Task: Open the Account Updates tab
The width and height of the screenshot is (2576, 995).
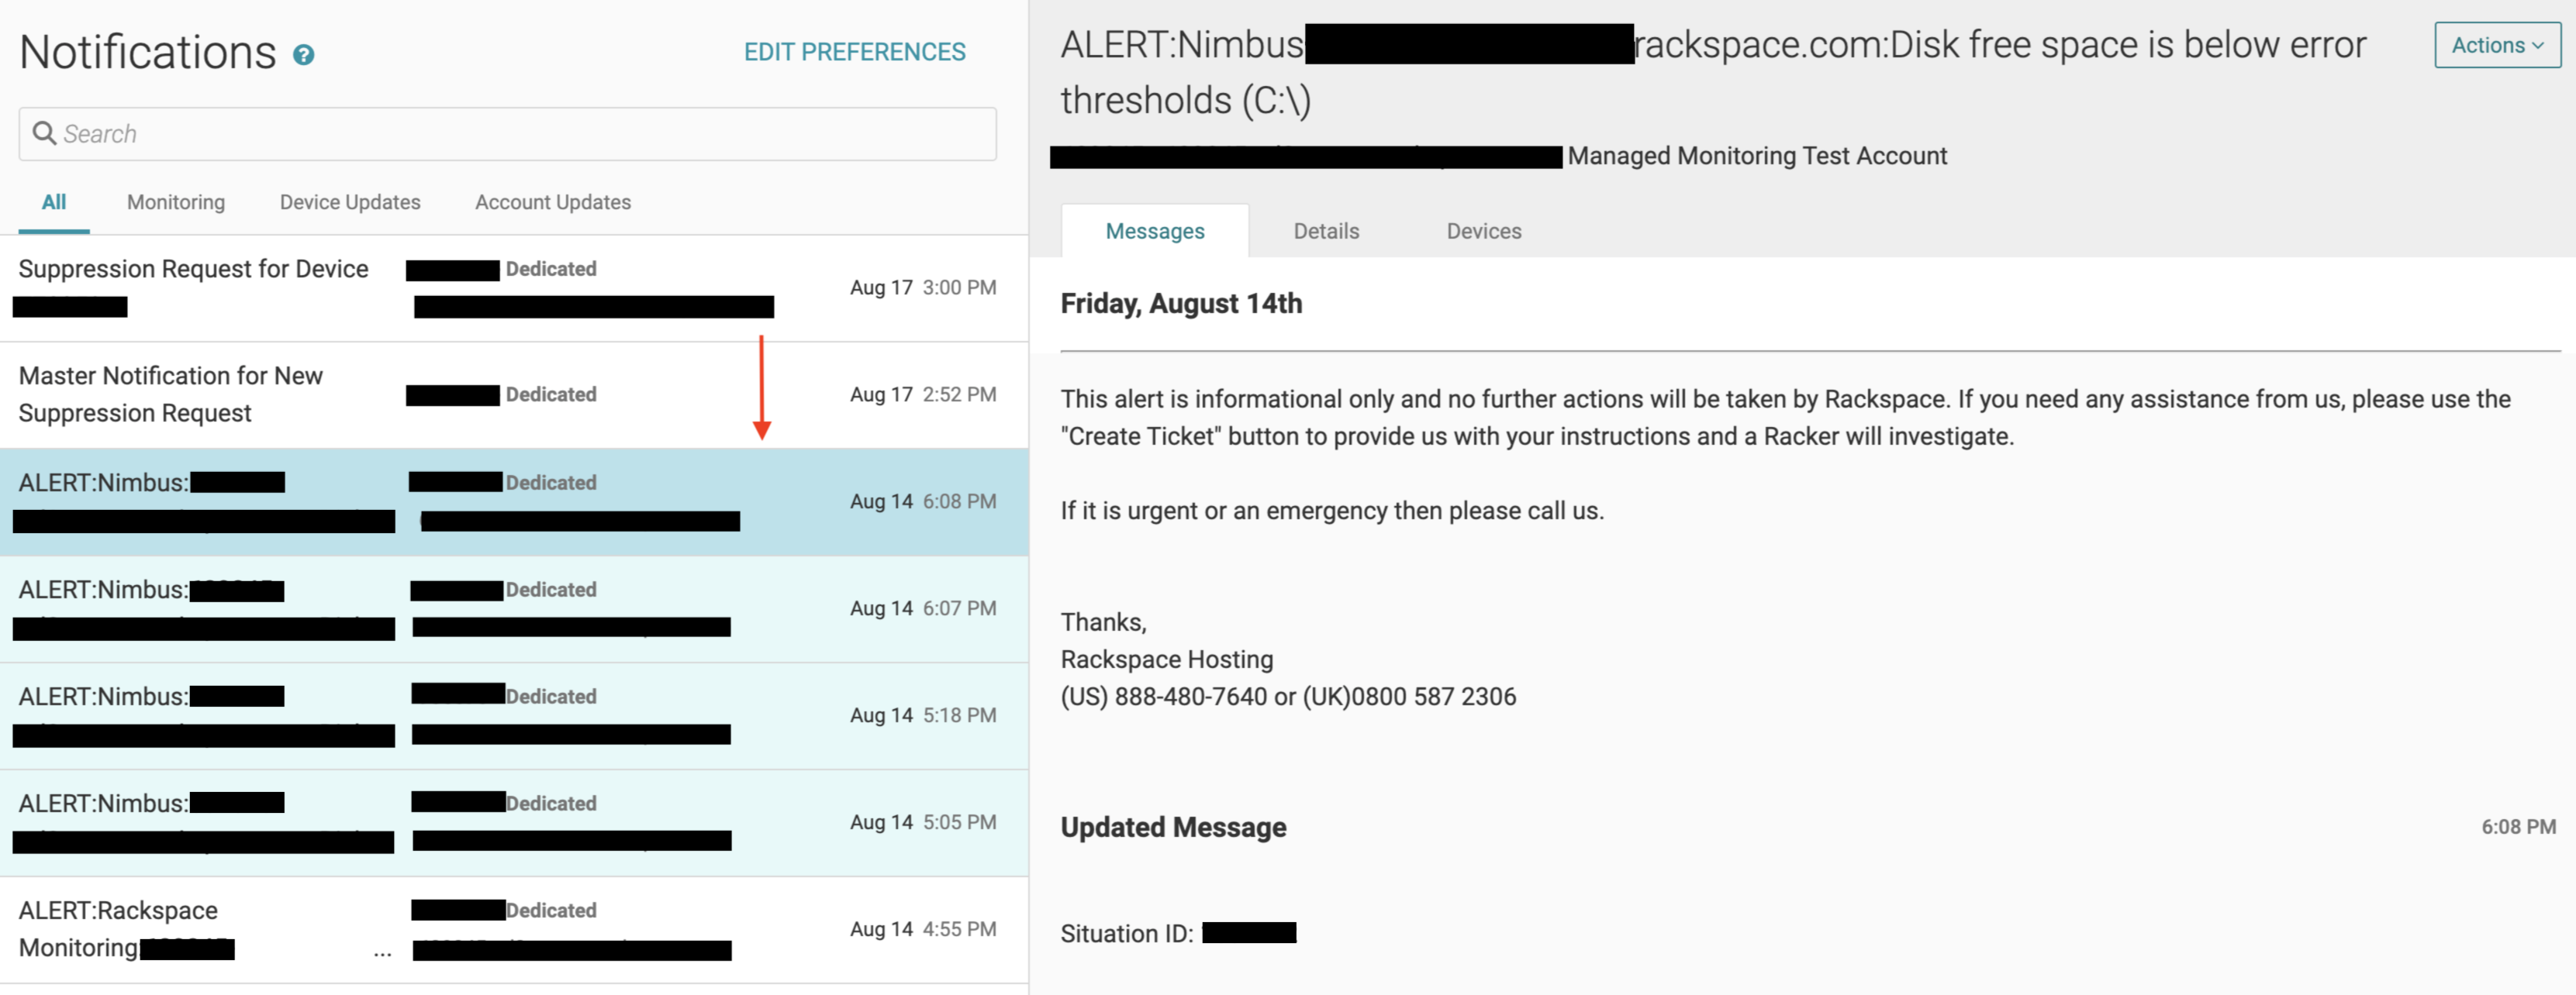Action: coord(553,203)
